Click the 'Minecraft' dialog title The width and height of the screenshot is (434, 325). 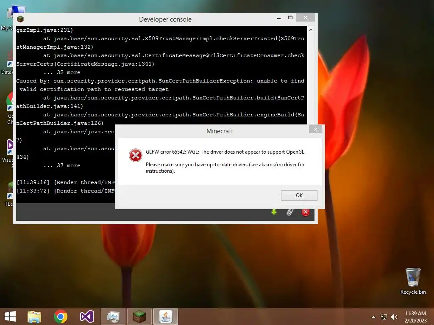tap(220, 131)
